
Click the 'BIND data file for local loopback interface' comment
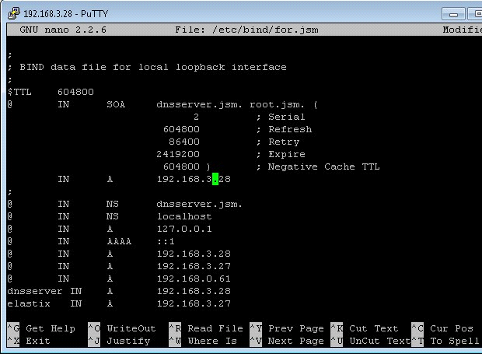coord(153,67)
